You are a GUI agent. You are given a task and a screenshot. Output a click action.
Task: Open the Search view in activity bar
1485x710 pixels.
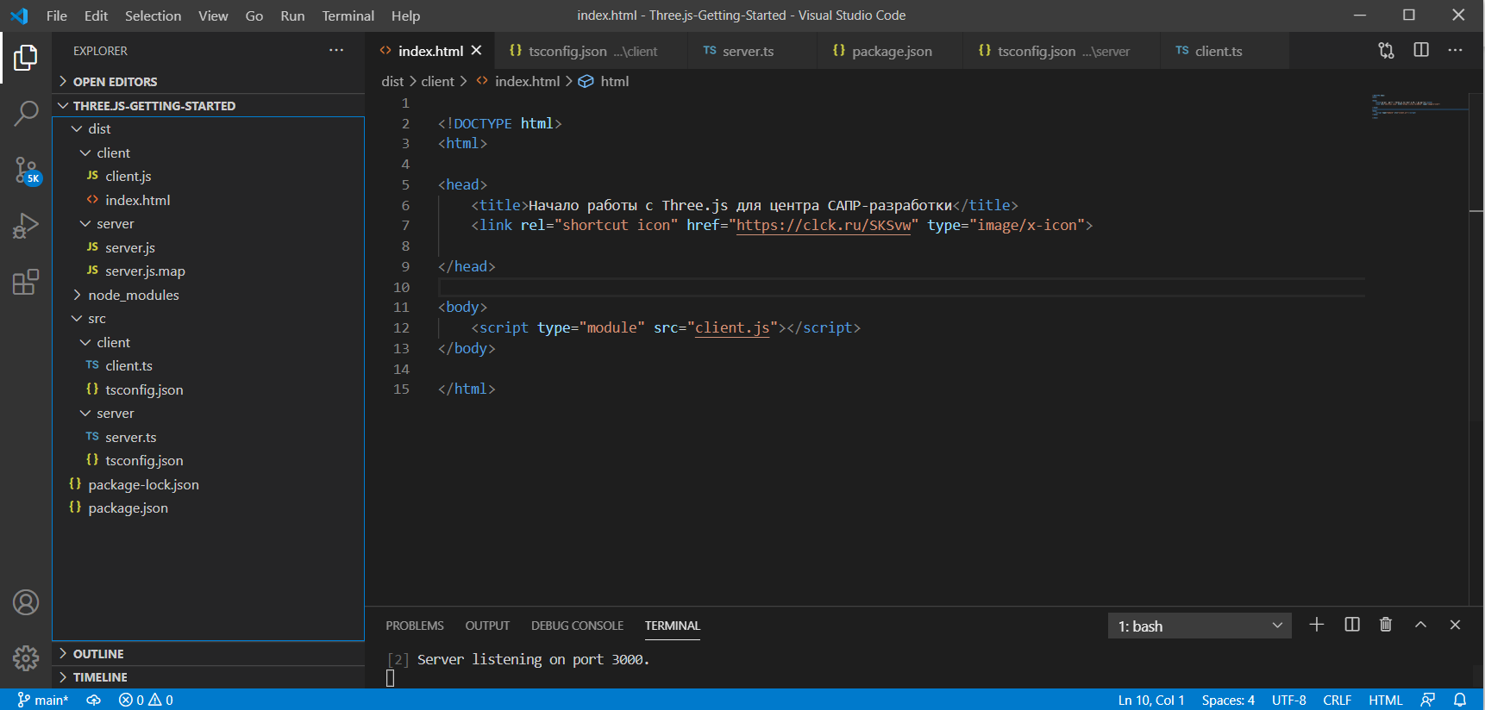coord(26,113)
